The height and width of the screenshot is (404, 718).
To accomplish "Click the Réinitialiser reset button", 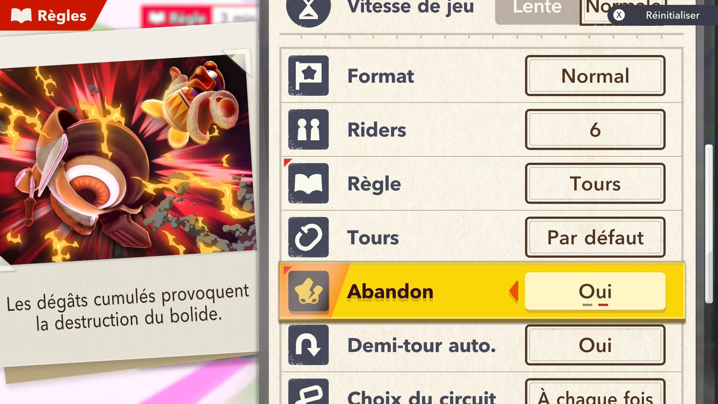I will click(x=663, y=15).
